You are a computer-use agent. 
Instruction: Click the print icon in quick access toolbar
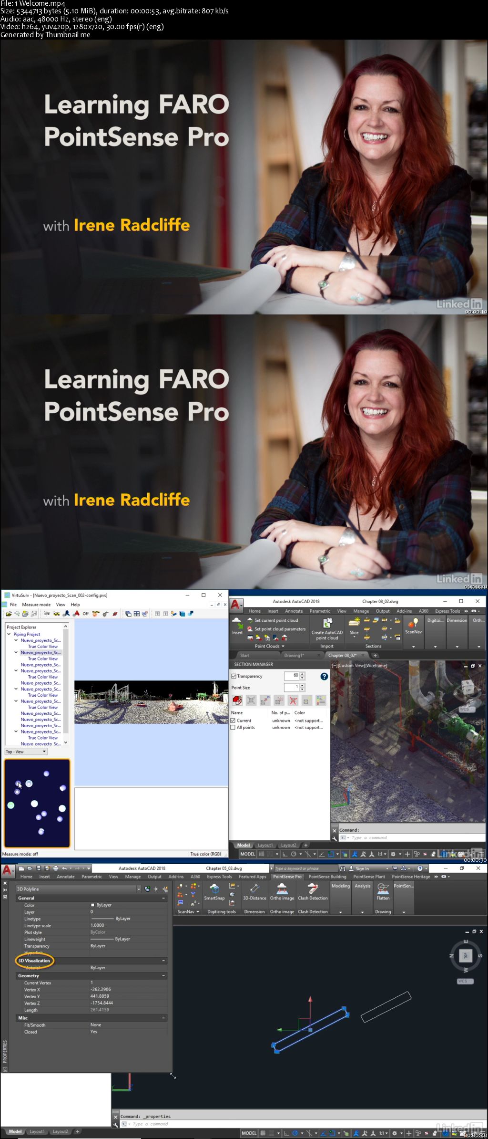[56, 868]
